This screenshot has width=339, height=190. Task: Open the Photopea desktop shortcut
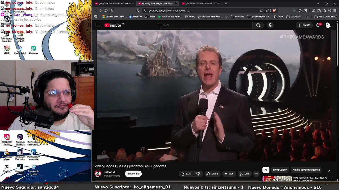pos(33,50)
